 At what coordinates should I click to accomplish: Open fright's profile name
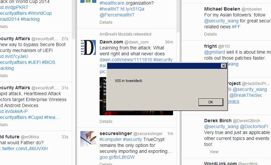click(x=210, y=46)
